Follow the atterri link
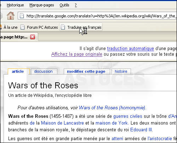This screenshot has height=143, width=177. click(117, 138)
